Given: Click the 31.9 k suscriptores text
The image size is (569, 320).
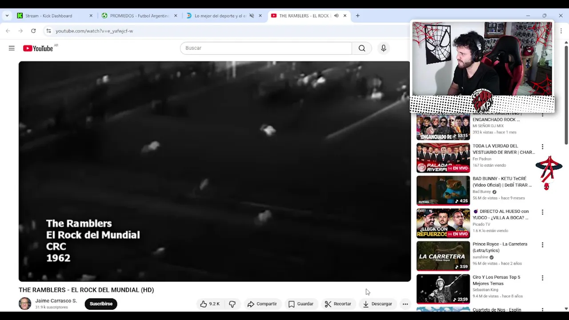Looking at the screenshot, I should pos(52,307).
